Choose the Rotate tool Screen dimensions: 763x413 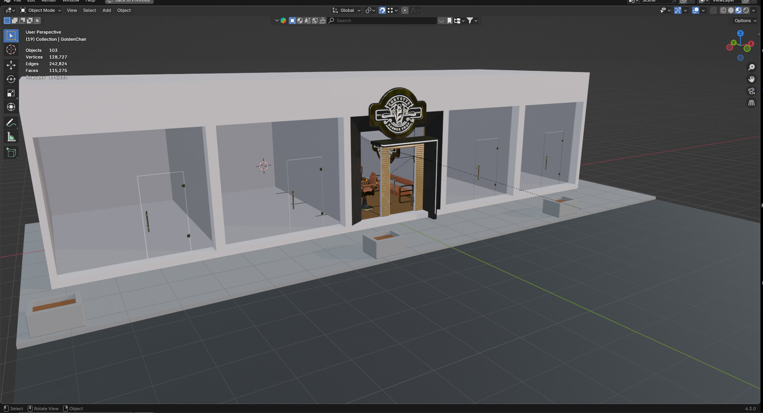11,79
